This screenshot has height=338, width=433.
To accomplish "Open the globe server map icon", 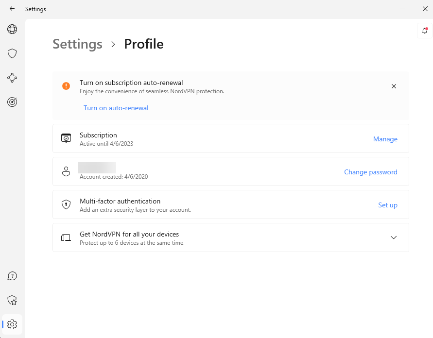I will 12,30.
